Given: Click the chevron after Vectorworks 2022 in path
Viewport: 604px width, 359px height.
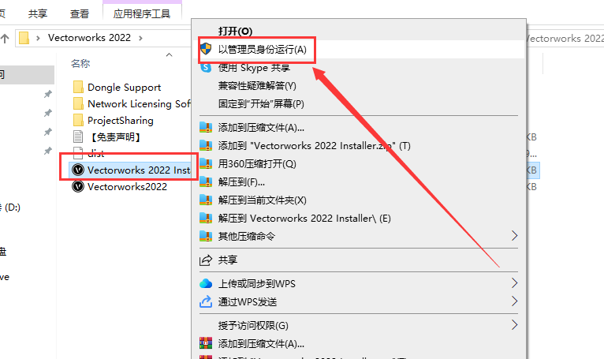Looking at the screenshot, I should (x=140, y=38).
